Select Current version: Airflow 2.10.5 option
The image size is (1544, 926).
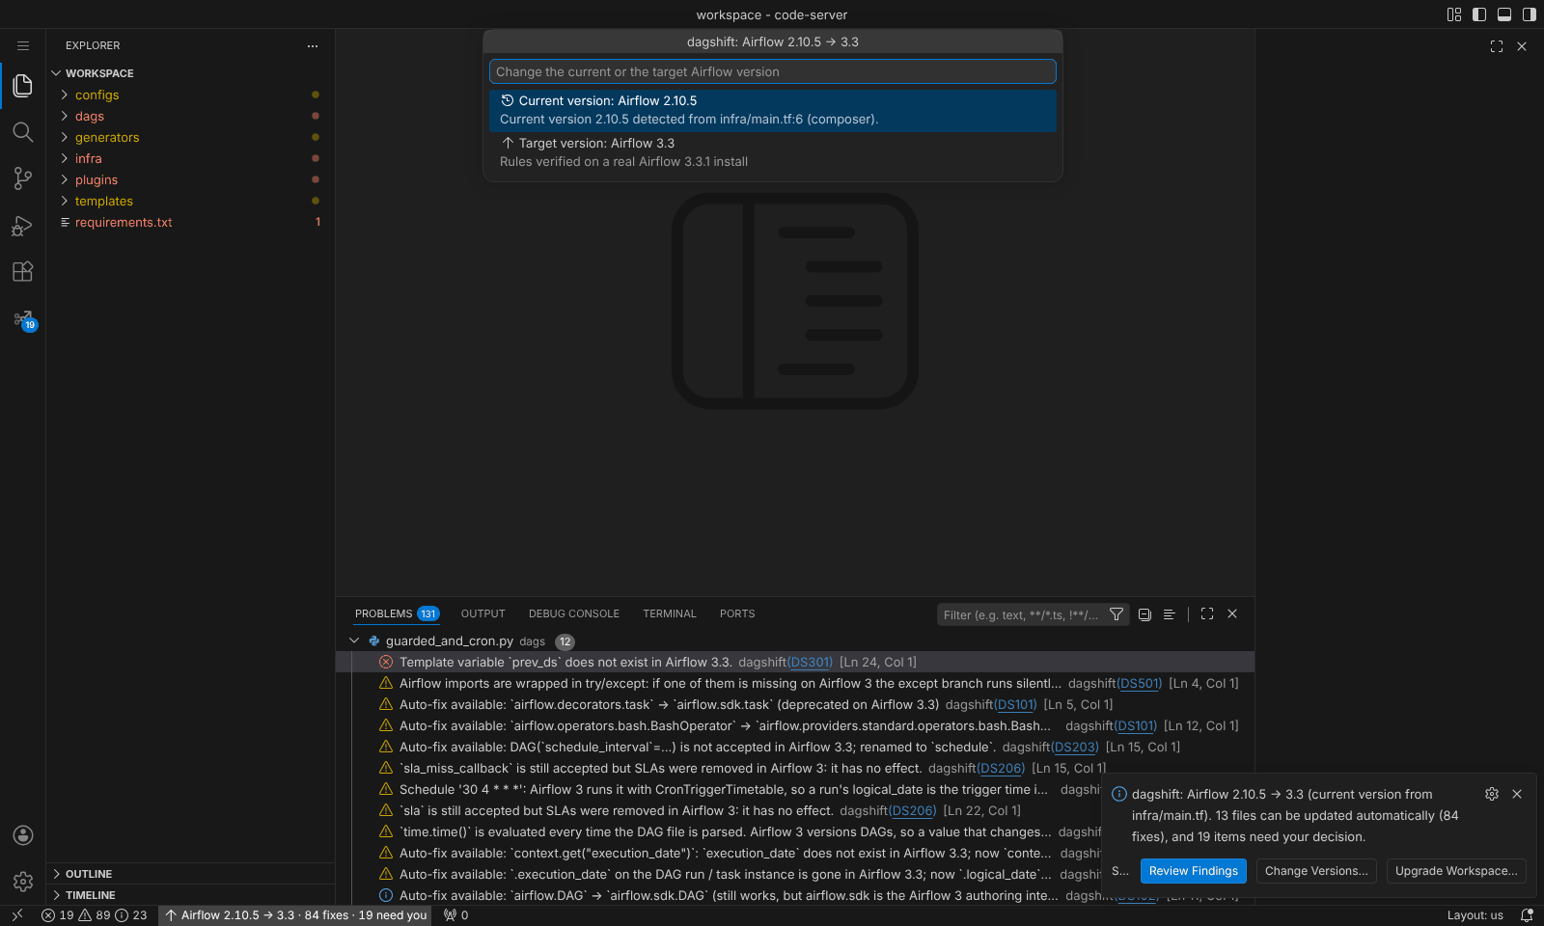click(x=773, y=110)
